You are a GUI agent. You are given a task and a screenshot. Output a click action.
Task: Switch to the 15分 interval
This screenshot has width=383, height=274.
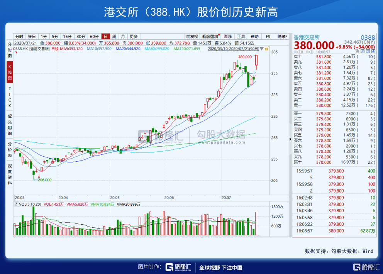coord(67,36)
